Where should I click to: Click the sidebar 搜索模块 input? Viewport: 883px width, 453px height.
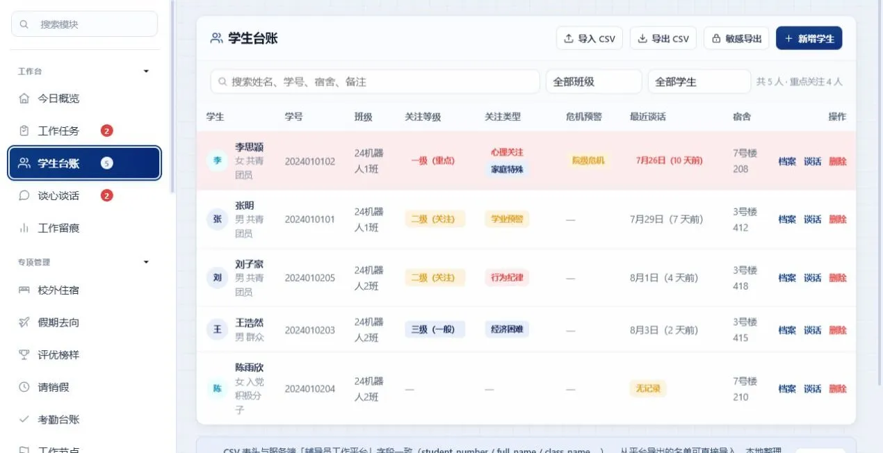[x=84, y=24]
